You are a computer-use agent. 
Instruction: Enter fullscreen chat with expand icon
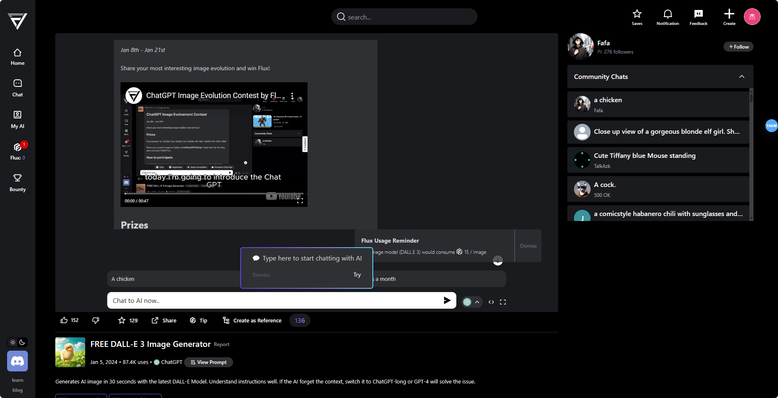tap(503, 302)
